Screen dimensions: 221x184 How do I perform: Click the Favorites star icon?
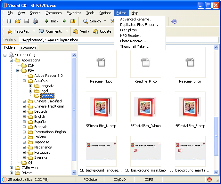pos(10,31)
